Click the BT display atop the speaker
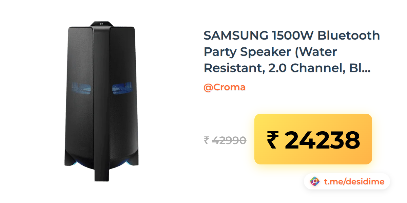 [x=102, y=24]
